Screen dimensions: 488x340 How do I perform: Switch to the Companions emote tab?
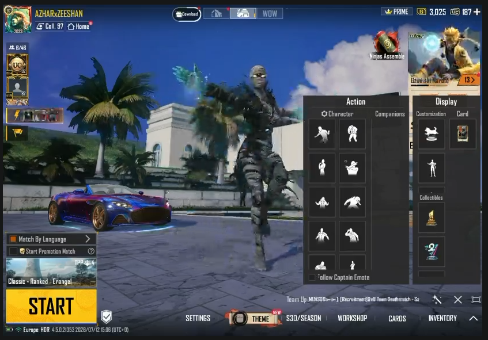(x=389, y=114)
